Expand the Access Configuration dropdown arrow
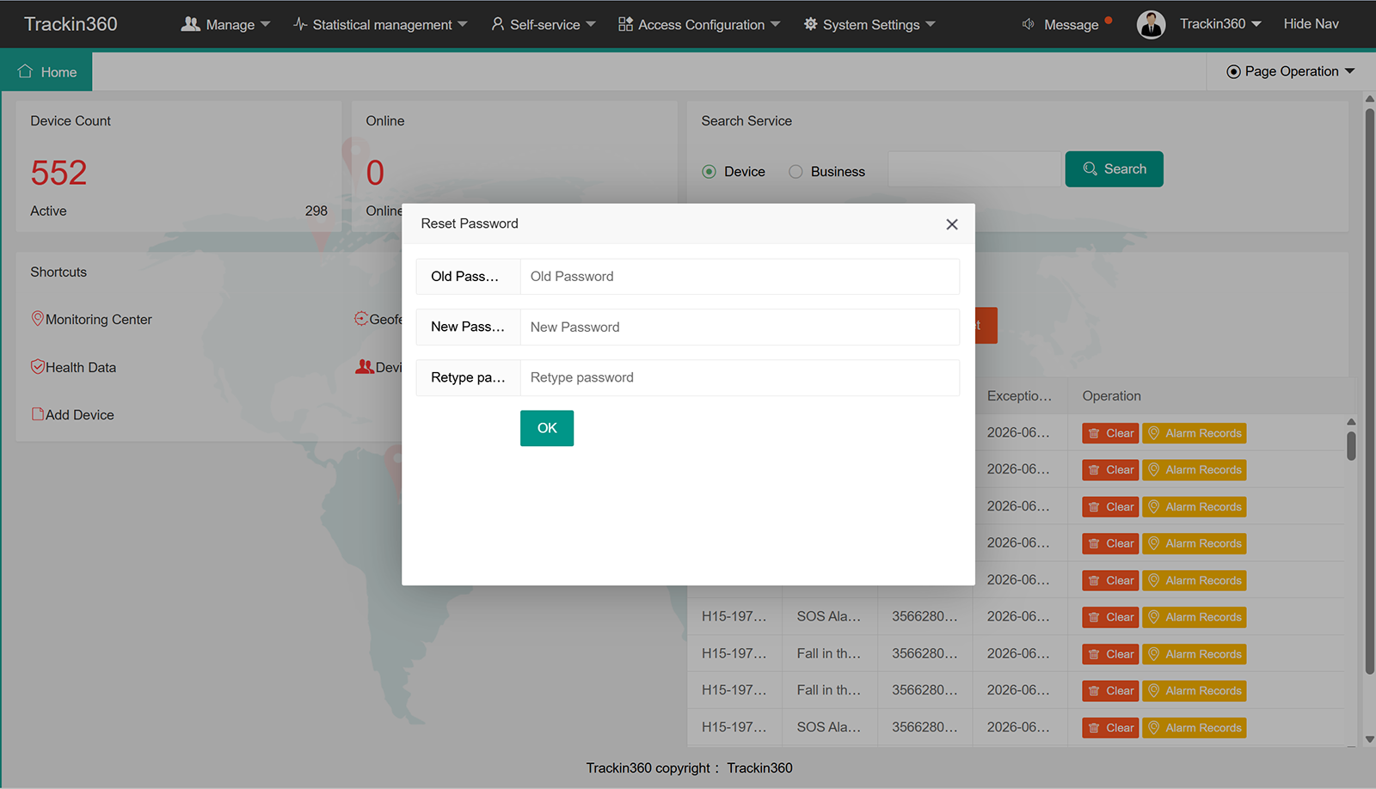Image resolution: width=1376 pixels, height=789 pixels. (x=775, y=24)
